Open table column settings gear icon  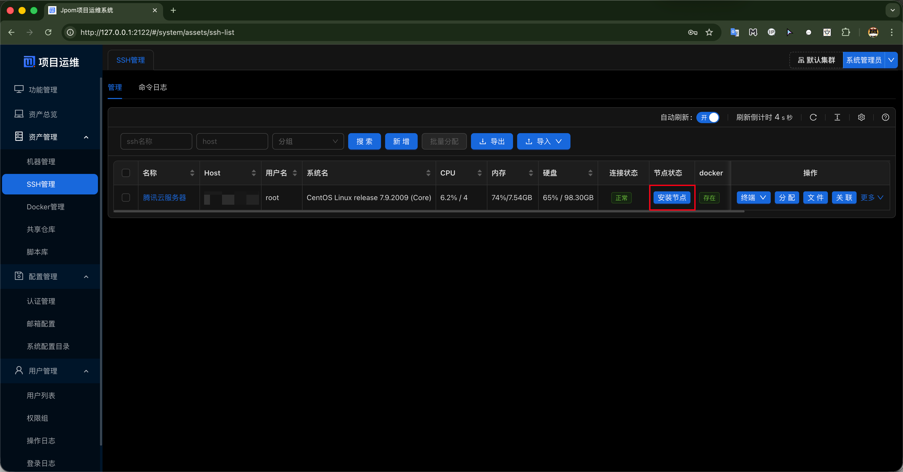pos(861,117)
